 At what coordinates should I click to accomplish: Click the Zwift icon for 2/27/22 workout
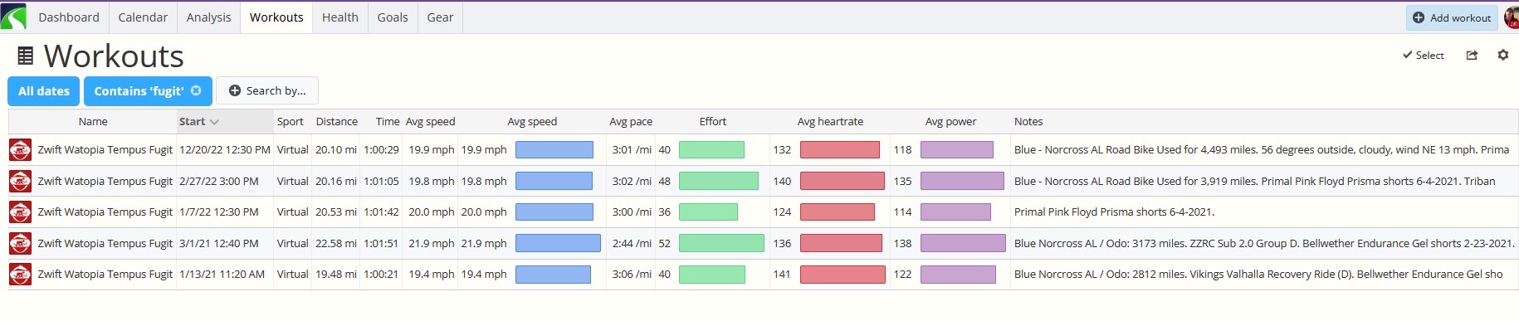(20, 181)
